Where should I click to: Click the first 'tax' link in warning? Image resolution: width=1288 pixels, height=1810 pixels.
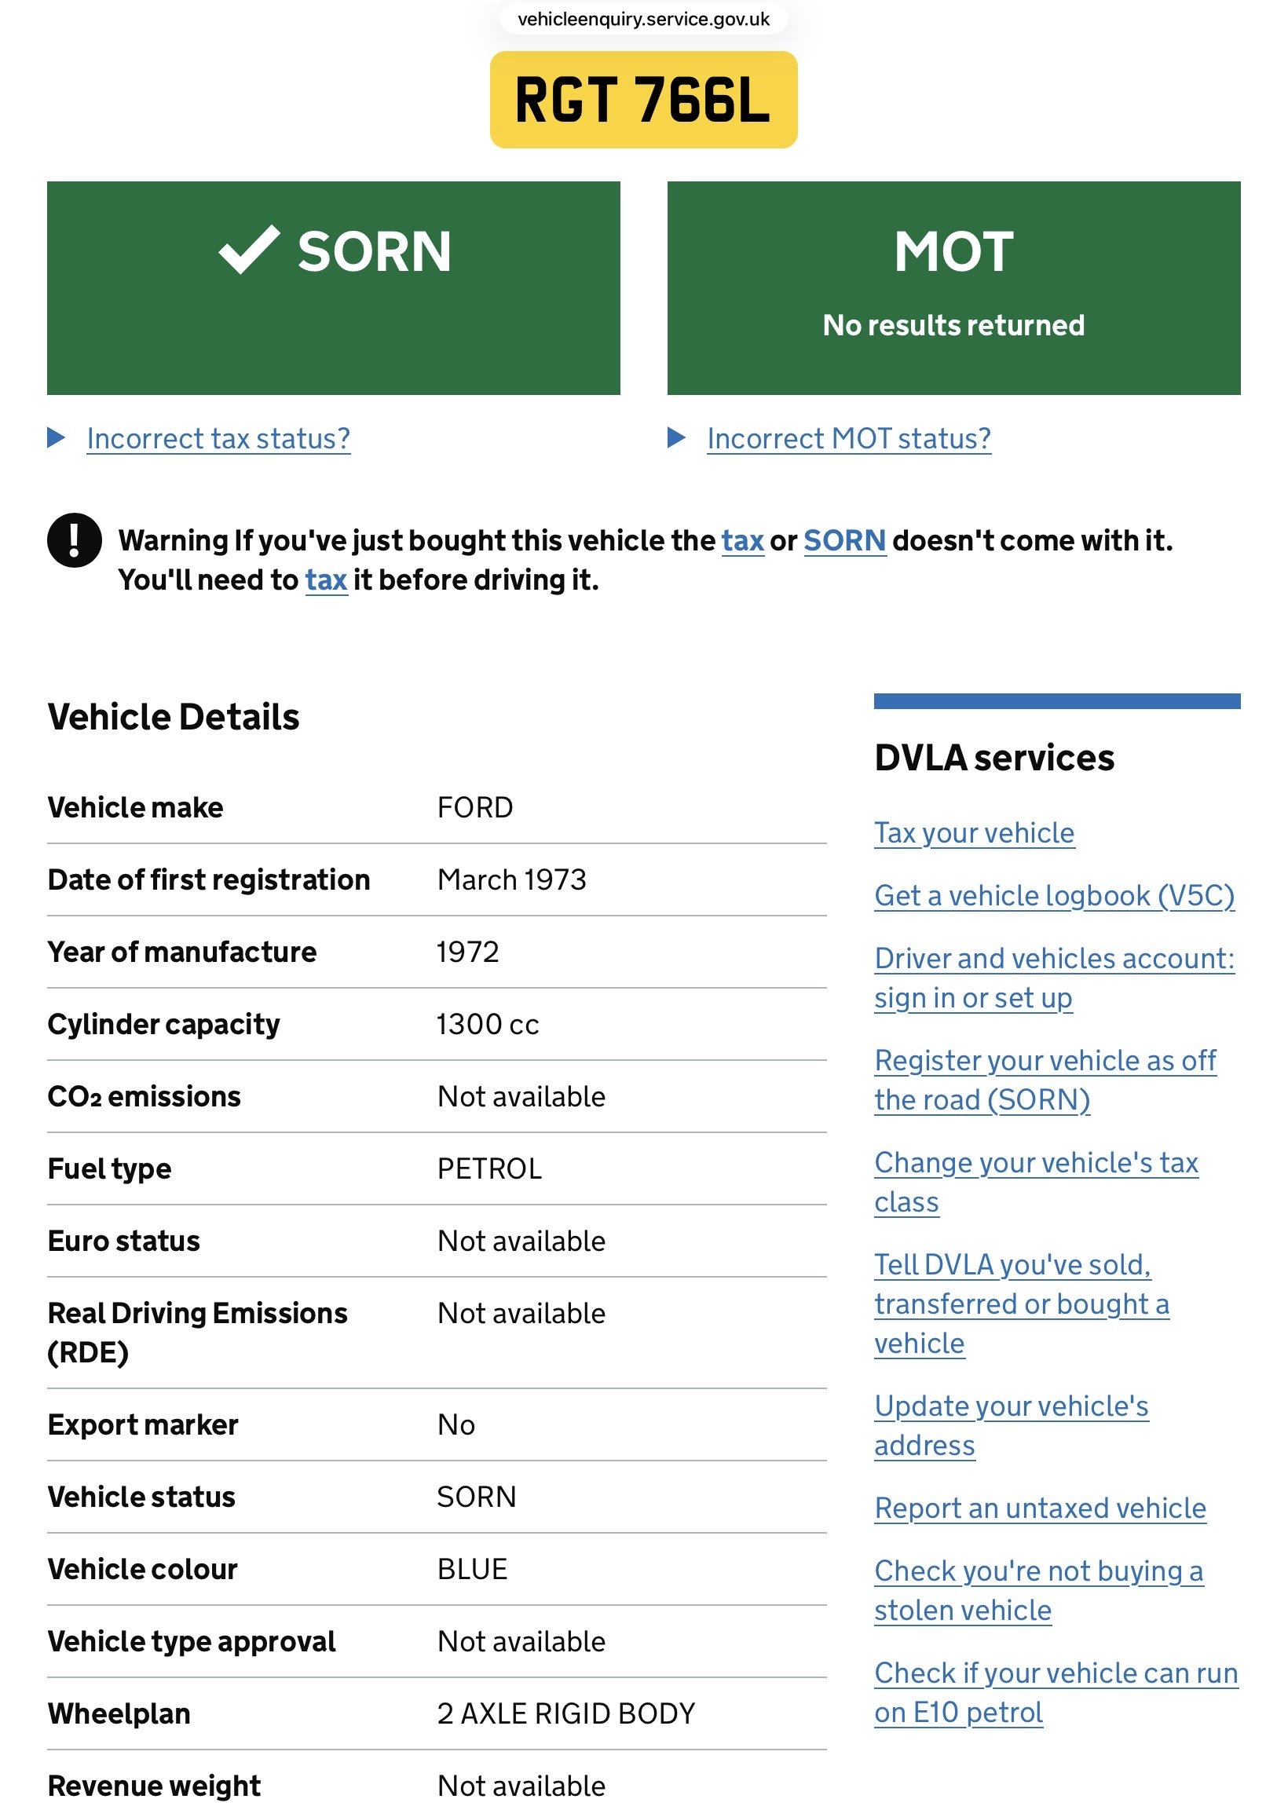coord(742,541)
